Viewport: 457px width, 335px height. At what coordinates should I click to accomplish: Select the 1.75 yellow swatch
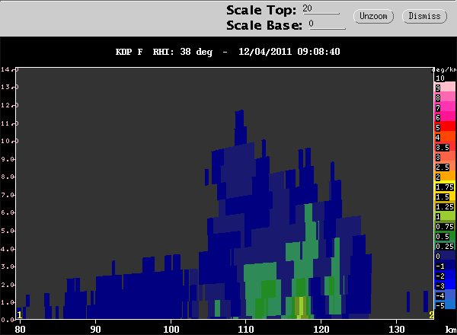pyautogui.click(x=445, y=187)
